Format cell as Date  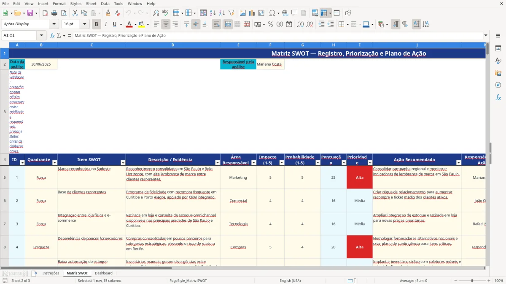coord(289,24)
